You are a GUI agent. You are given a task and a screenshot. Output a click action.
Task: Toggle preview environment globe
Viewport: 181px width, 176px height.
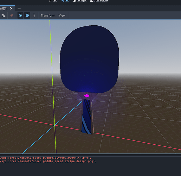[x=27, y=15]
